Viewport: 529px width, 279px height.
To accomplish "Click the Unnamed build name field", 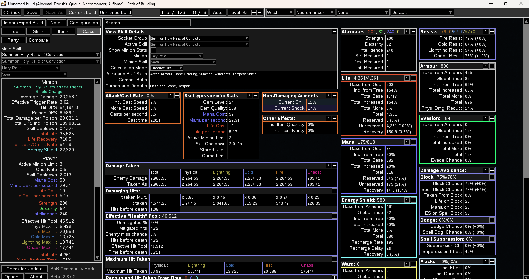I will click(115, 12).
